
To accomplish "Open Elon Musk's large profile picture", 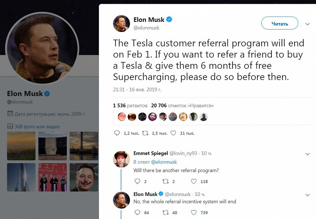I will pyautogui.click(x=43, y=48).
